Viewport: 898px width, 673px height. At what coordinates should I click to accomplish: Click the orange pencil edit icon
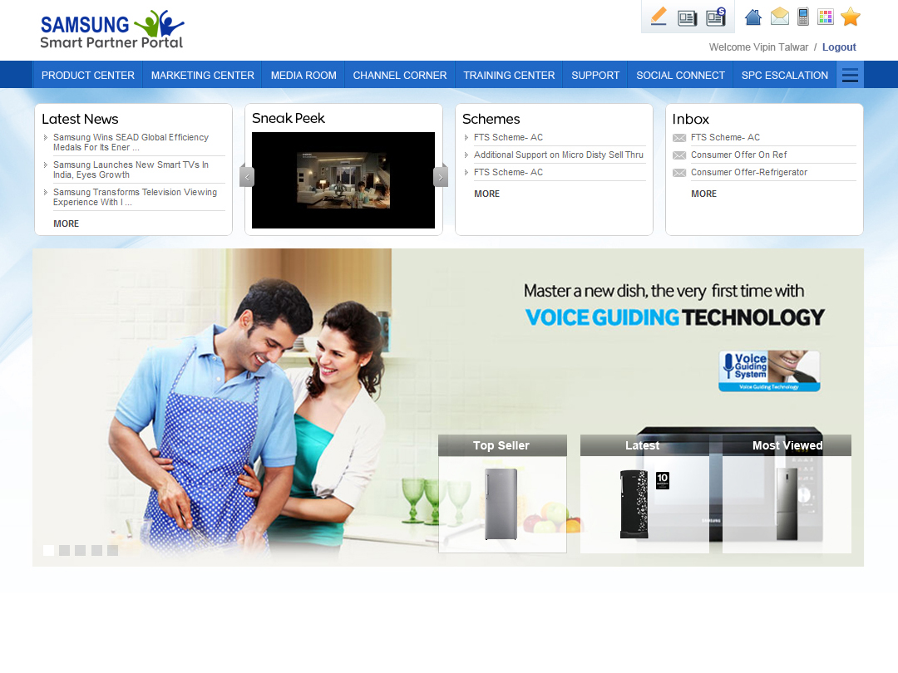tap(659, 16)
